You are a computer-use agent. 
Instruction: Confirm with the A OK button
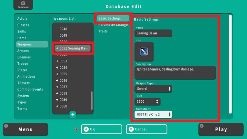tap(101, 129)
